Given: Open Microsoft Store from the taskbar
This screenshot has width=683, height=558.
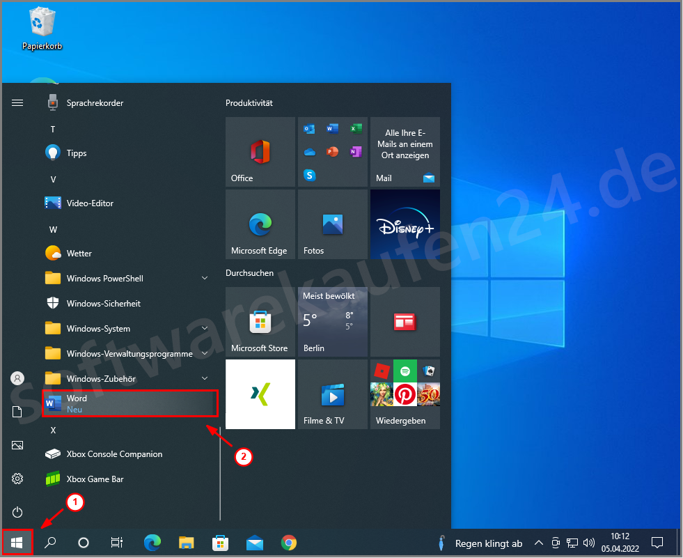Looking at the screenshot, I should pos(221,543).
